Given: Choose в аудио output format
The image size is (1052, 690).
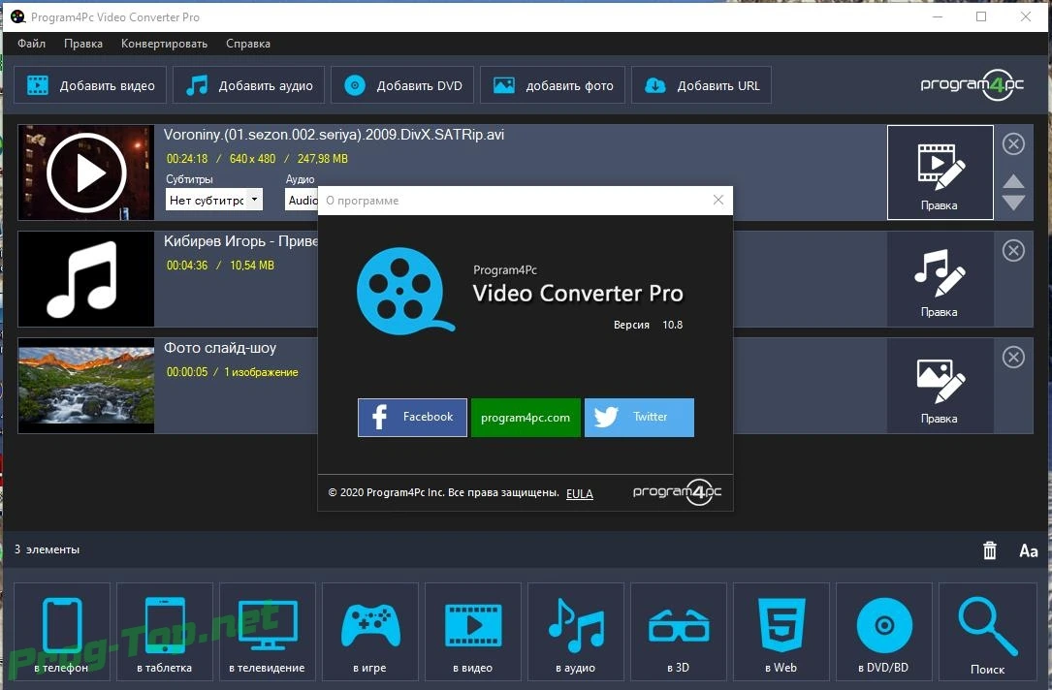Looking at the screenshot, I should pos(576,632).
